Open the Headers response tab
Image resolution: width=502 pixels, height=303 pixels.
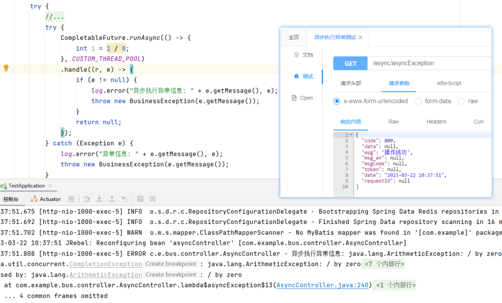[436, 122]
